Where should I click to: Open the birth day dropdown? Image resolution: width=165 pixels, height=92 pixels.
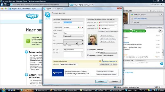(65, 43)
